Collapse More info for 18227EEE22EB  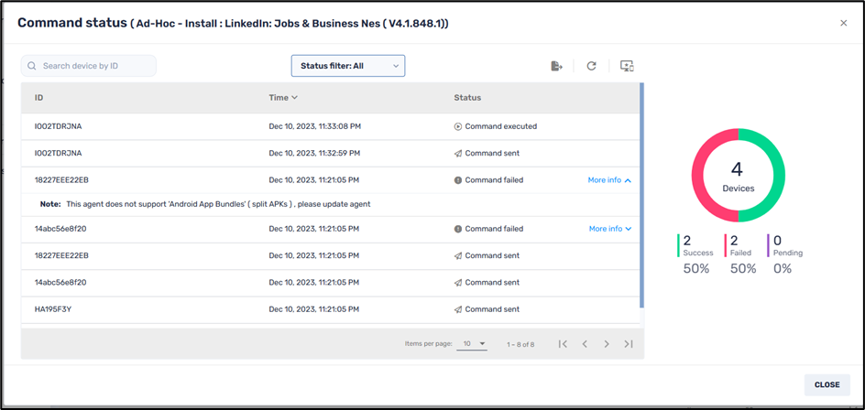(609, 180)
